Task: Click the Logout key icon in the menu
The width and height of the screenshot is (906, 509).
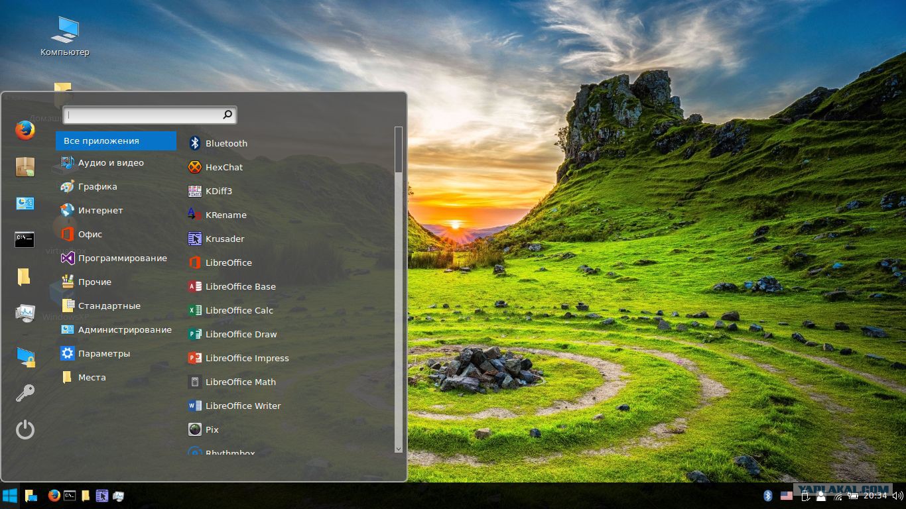Action: [25, 393]
